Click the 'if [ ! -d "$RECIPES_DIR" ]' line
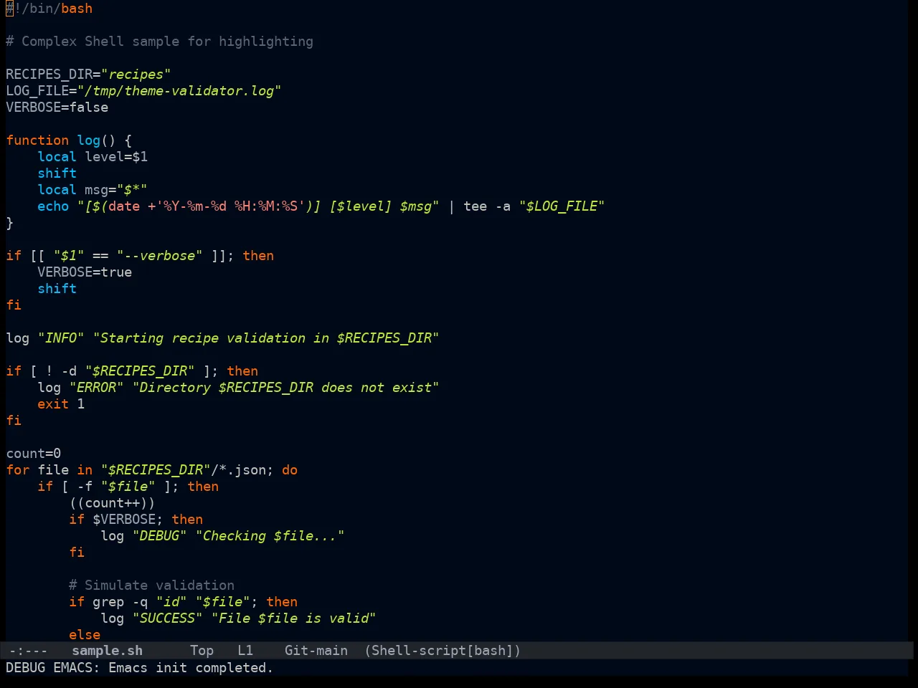Viewport: 918px width, 688px height. [x=132, y=371]
